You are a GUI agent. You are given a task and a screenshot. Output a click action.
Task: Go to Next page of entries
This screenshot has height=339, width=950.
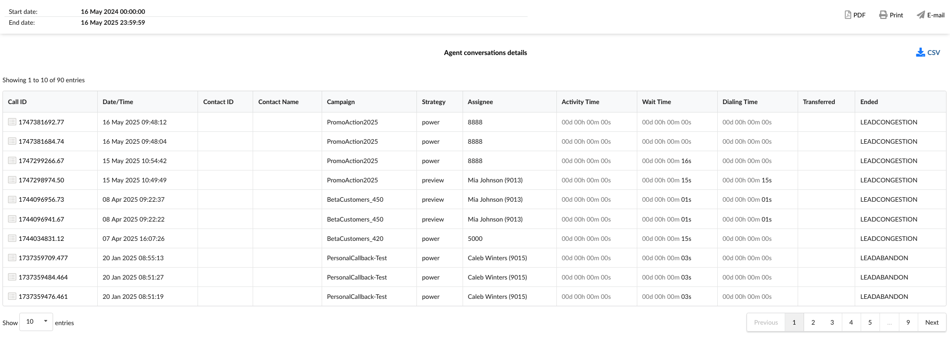coord(932,322)
